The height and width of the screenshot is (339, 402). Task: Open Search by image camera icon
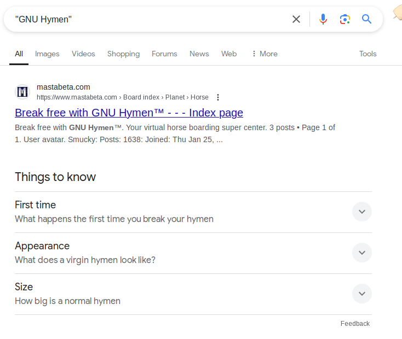click(345, 19)
